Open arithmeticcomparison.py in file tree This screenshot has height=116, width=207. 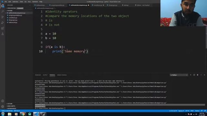tap(17, 13)
